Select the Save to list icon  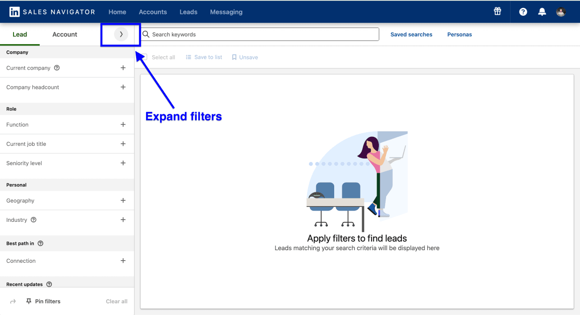189,57
